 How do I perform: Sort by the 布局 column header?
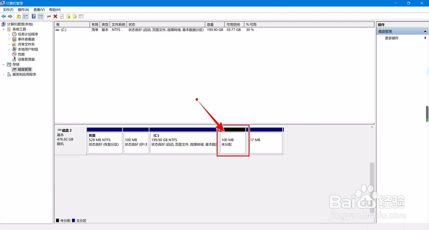pyautogui.click(x=95, y=24)
